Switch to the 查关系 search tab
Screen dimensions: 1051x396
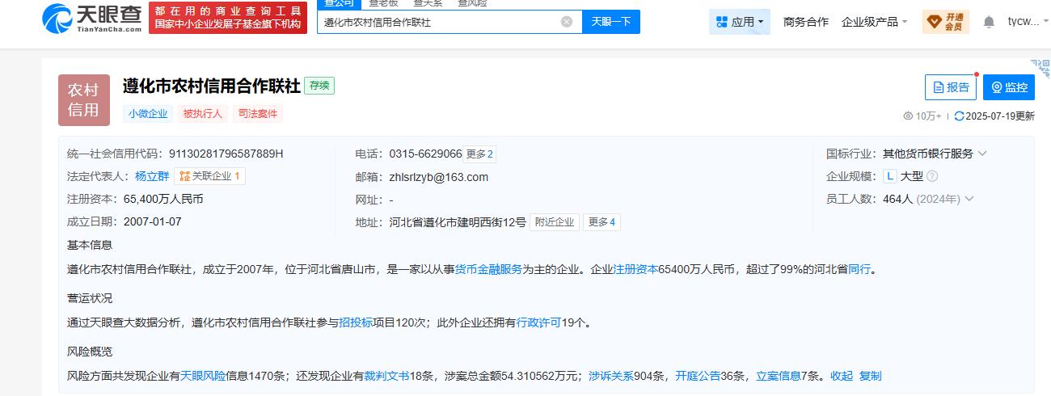click(x=429, y=4)
